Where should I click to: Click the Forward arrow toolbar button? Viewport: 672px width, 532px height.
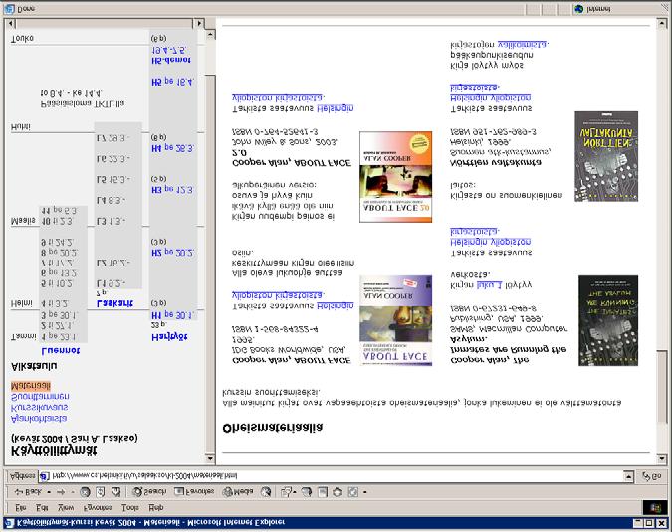pyautogui.click(x=61, y=492)
